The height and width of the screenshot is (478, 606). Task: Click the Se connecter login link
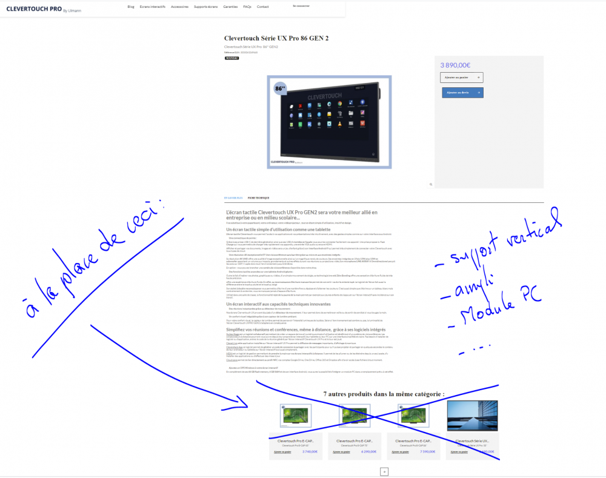click(x=301, y=6)
